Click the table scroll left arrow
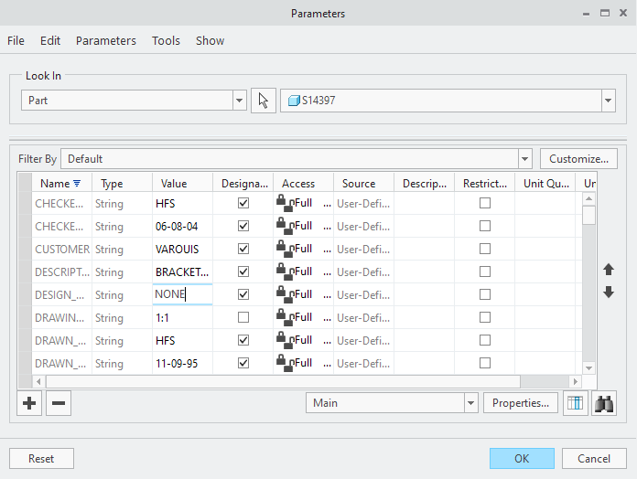Image resolution: width=637 pixels, height=479 pixels. coord(38,381)
